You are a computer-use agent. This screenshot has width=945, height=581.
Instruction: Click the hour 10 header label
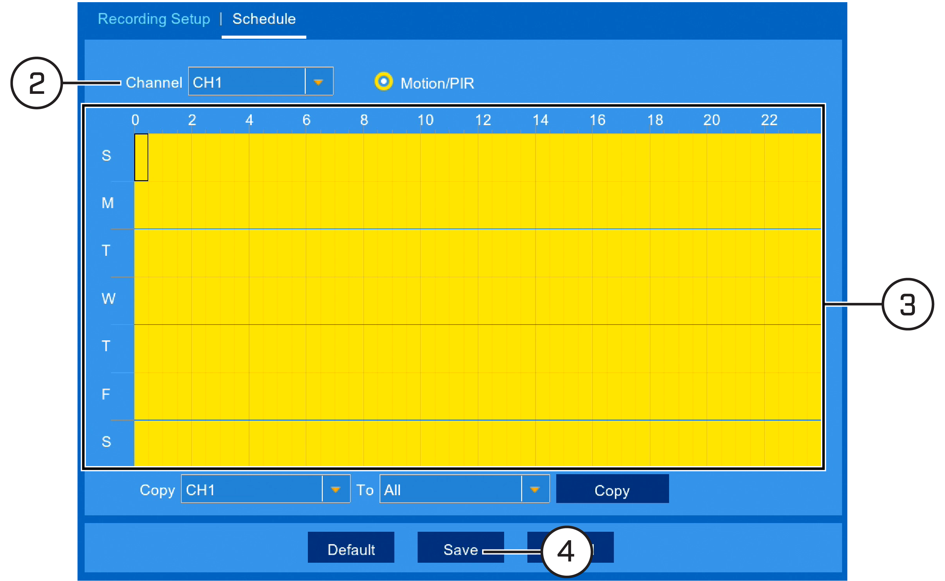[x=425, y=120]
